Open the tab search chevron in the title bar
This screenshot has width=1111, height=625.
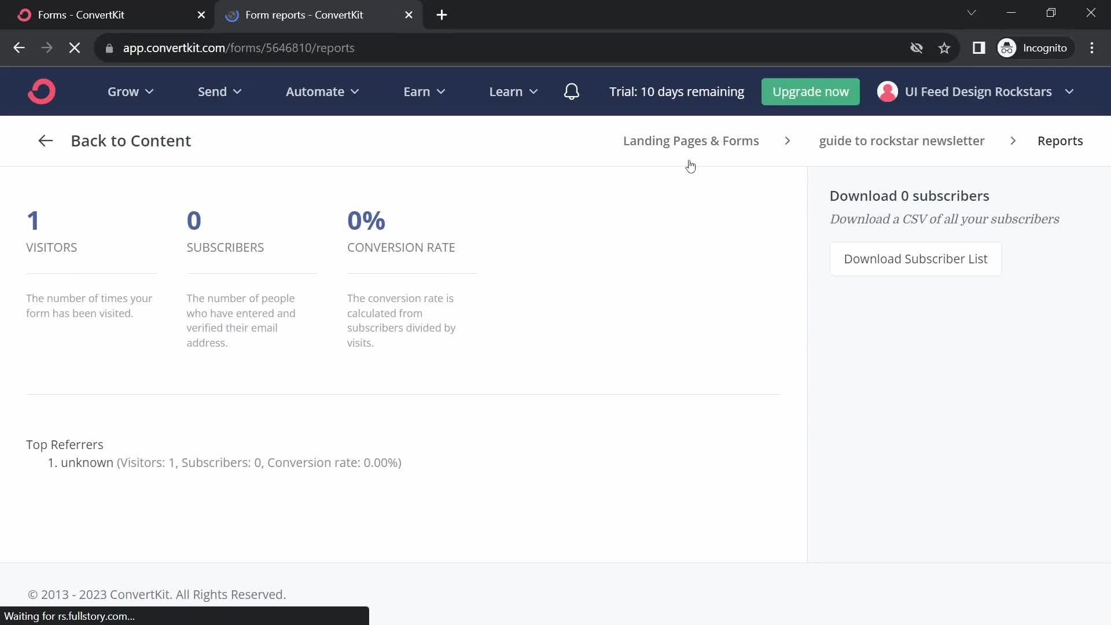tap(972, 13)
